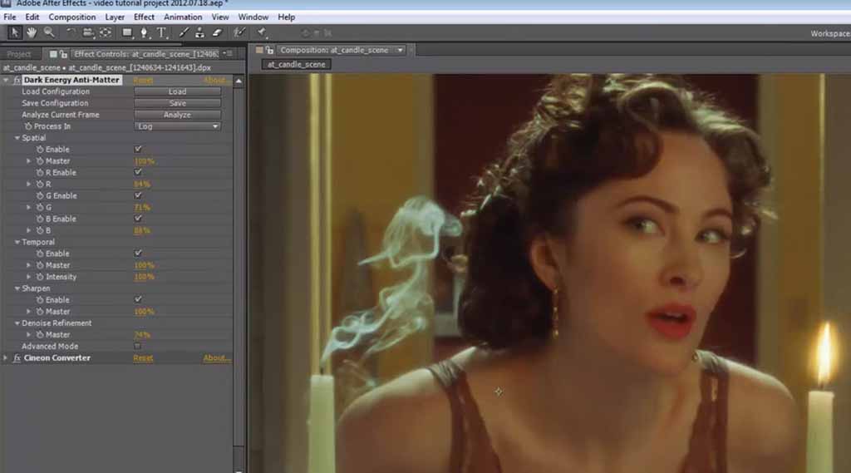Image resolution: width=851 pixels, height=473 pixels.
Task: Toggle the fx switch for Cineon Converter
Action: [17, 358]
